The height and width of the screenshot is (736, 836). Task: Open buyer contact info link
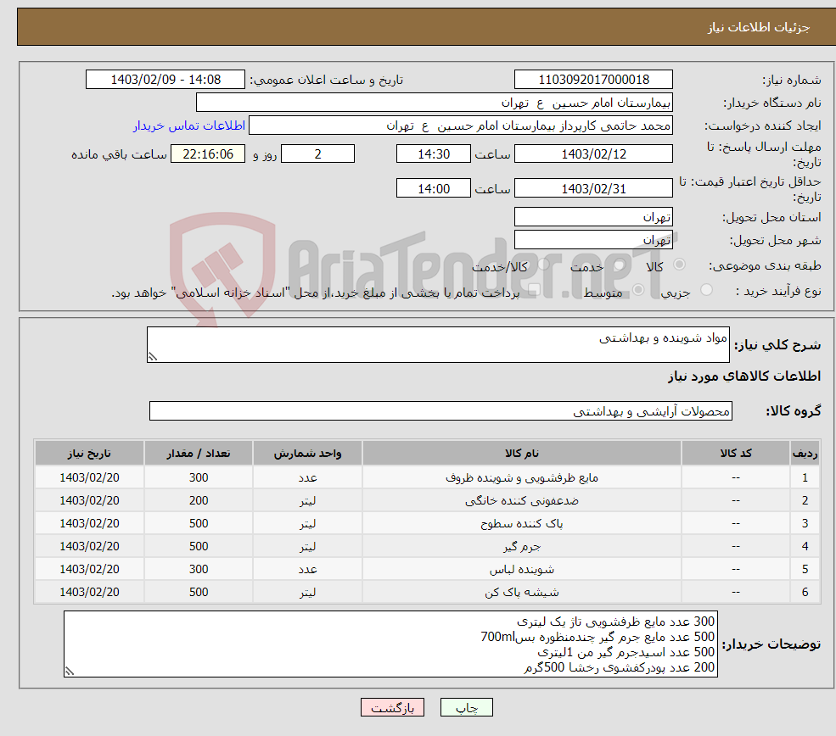tap(189, 125)
